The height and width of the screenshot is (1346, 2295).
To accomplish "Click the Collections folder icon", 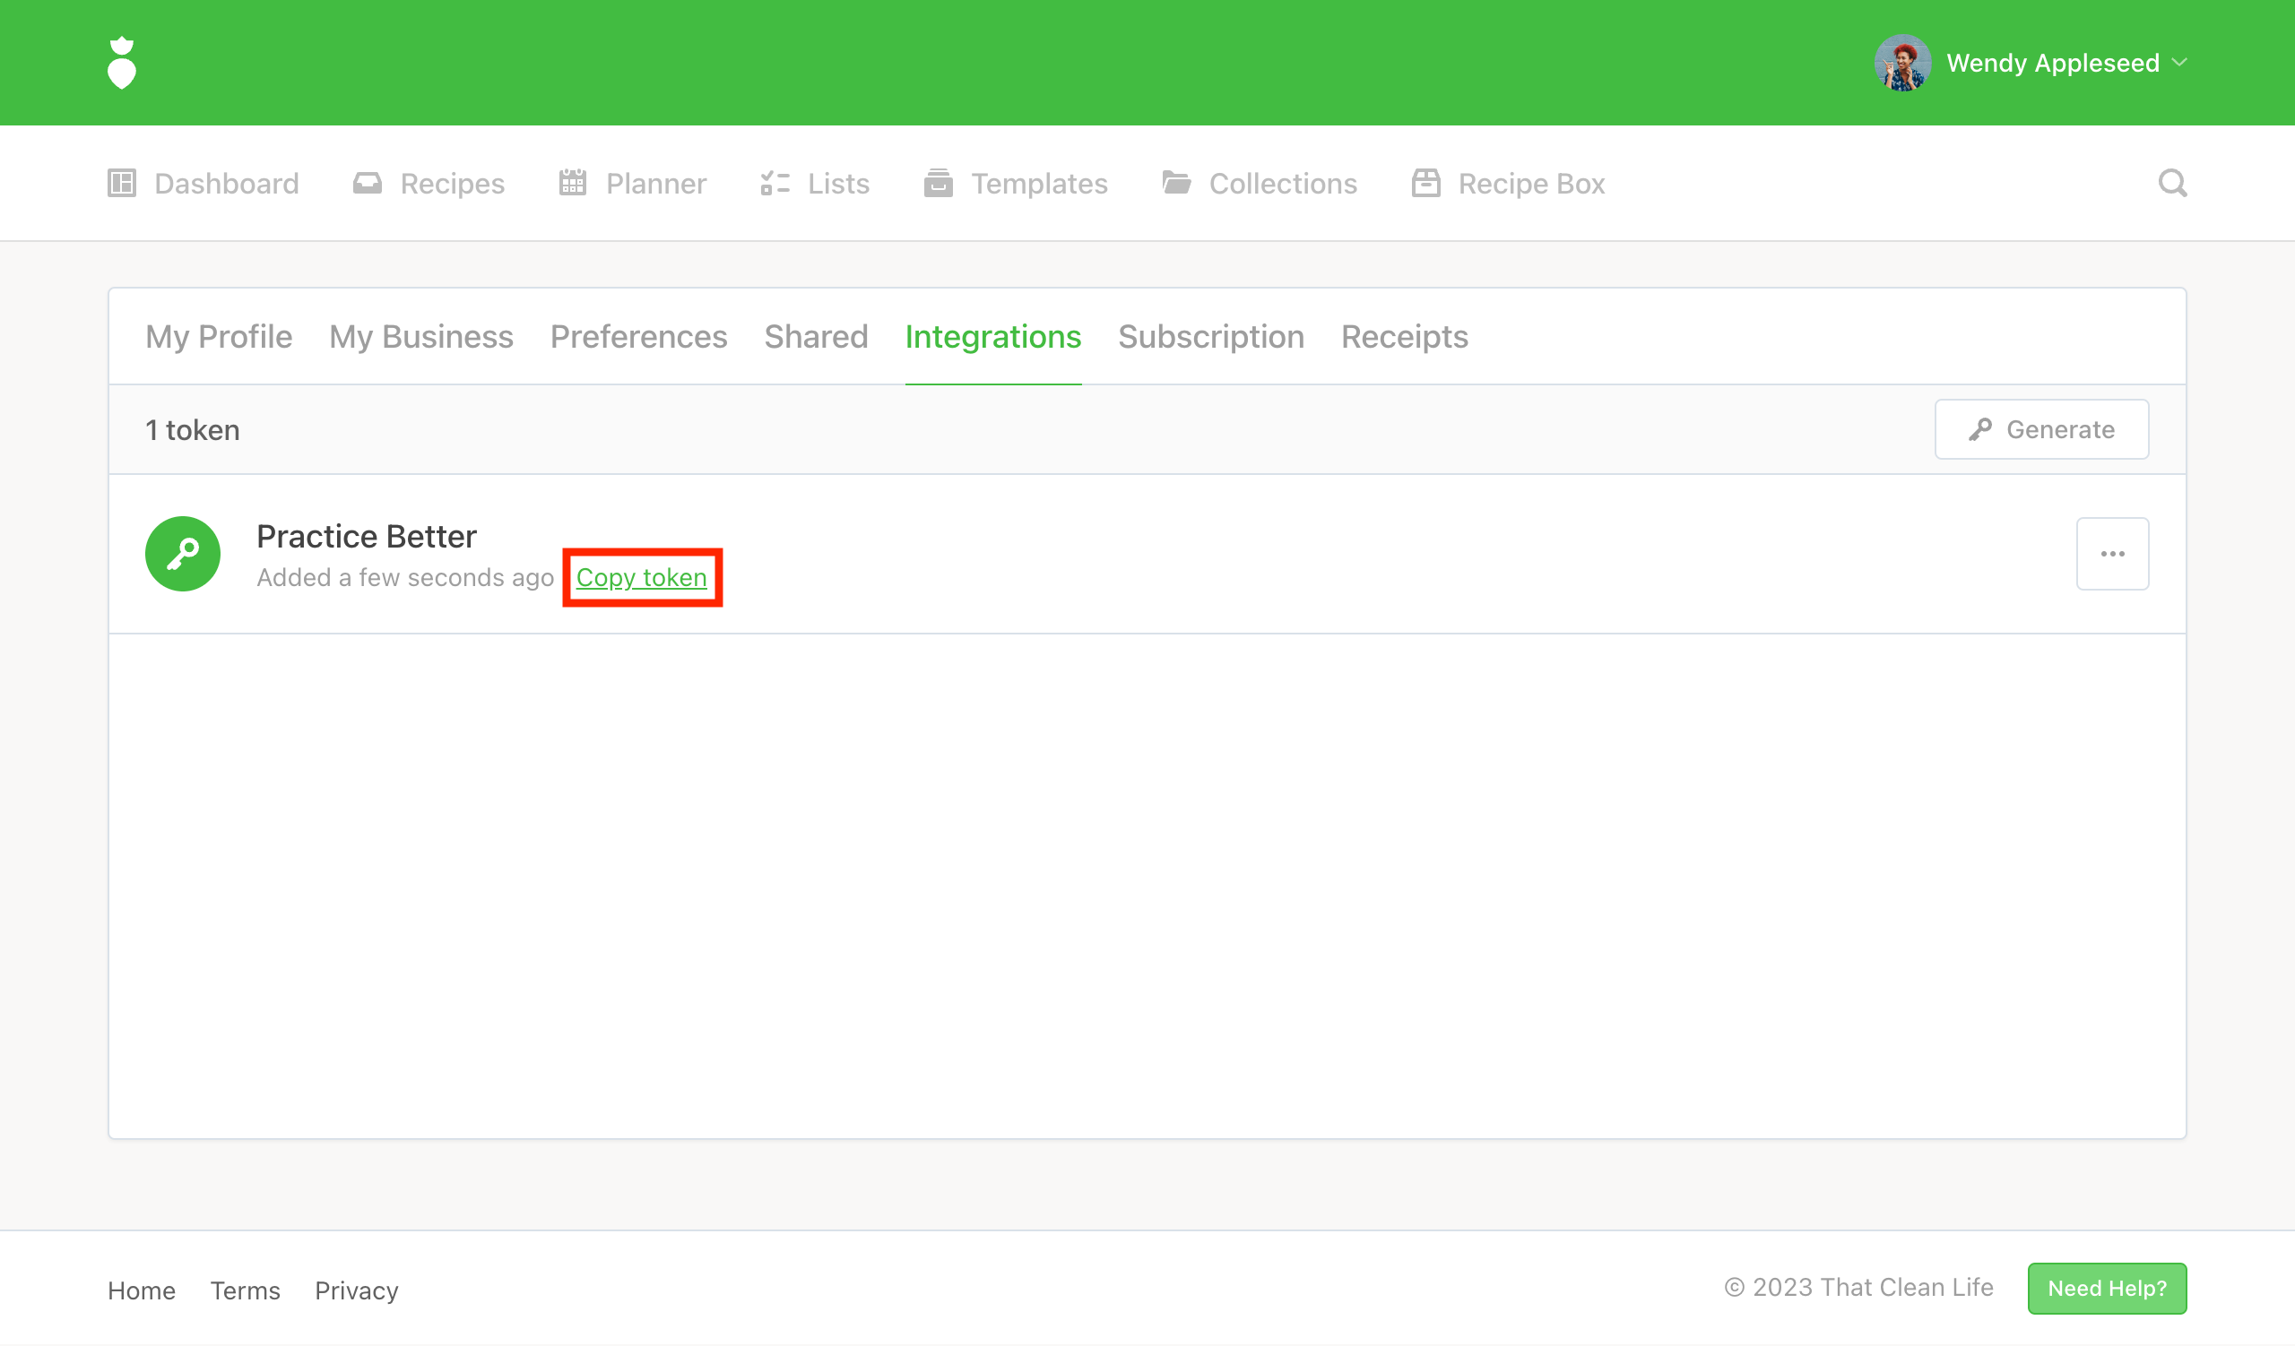I will (x=1175, y=183).
